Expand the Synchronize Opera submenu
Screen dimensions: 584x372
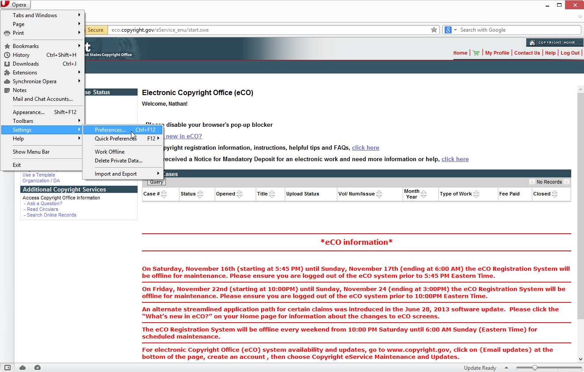pos(42,81)
